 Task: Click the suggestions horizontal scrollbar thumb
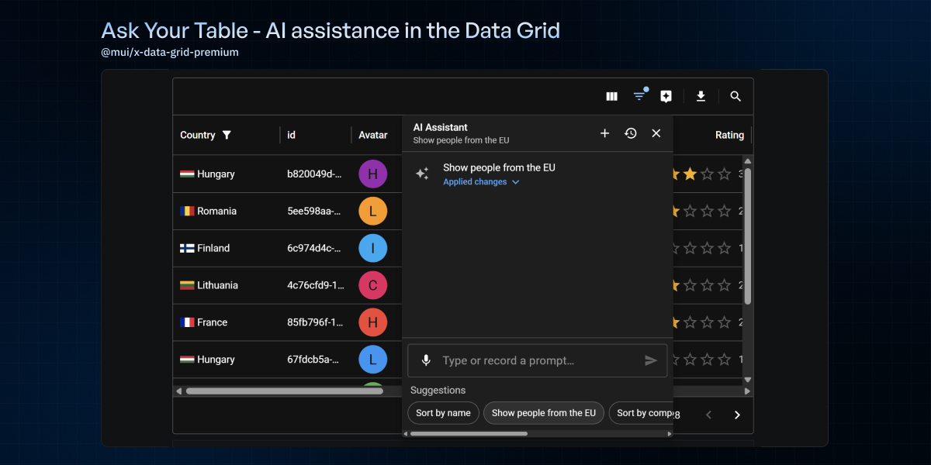tap(469, 433)
